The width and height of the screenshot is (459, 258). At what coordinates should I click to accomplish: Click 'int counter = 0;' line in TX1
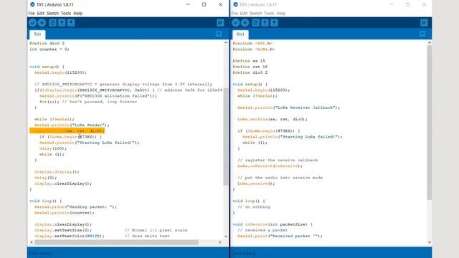[49, 49]
